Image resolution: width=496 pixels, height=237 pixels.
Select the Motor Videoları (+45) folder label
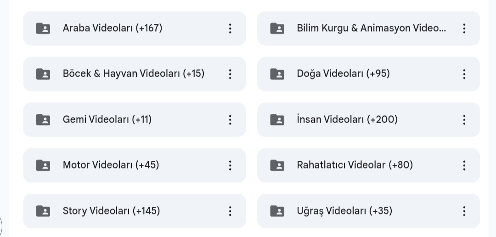tap(111, 165)
